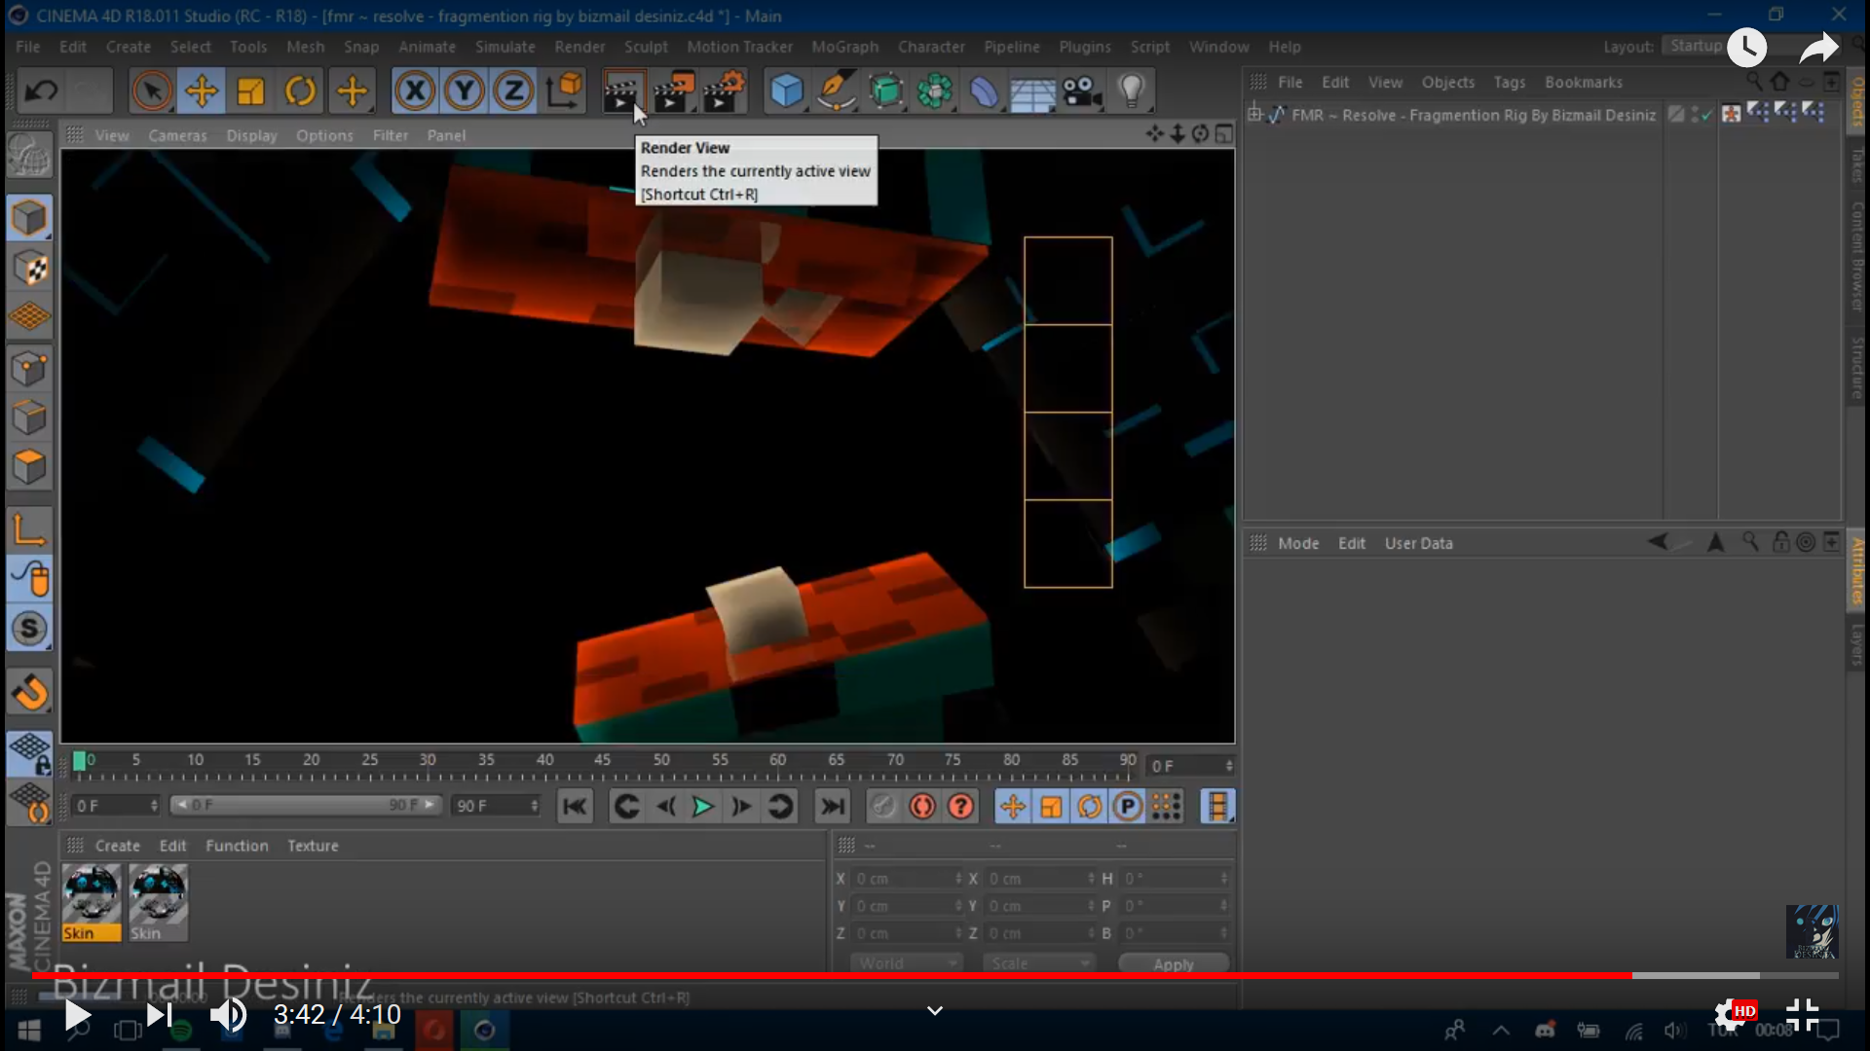Exit video fullscreen mode
Image resolution: width=1870 pixels, height=1051 pixels.
point(1803,1015)
